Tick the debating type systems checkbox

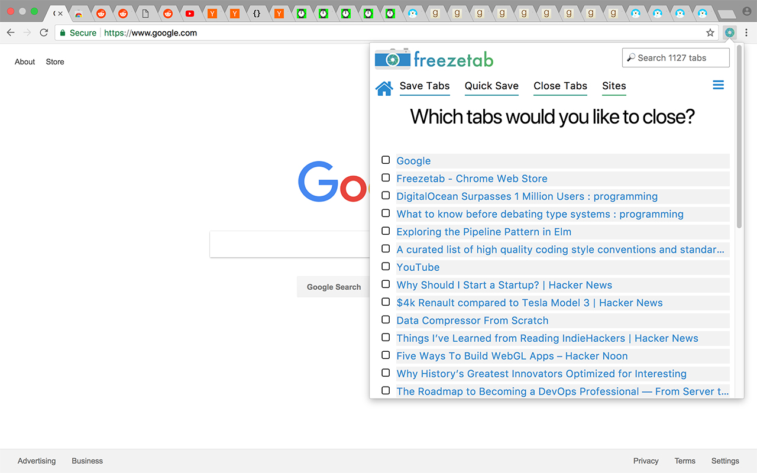[386, 213]
